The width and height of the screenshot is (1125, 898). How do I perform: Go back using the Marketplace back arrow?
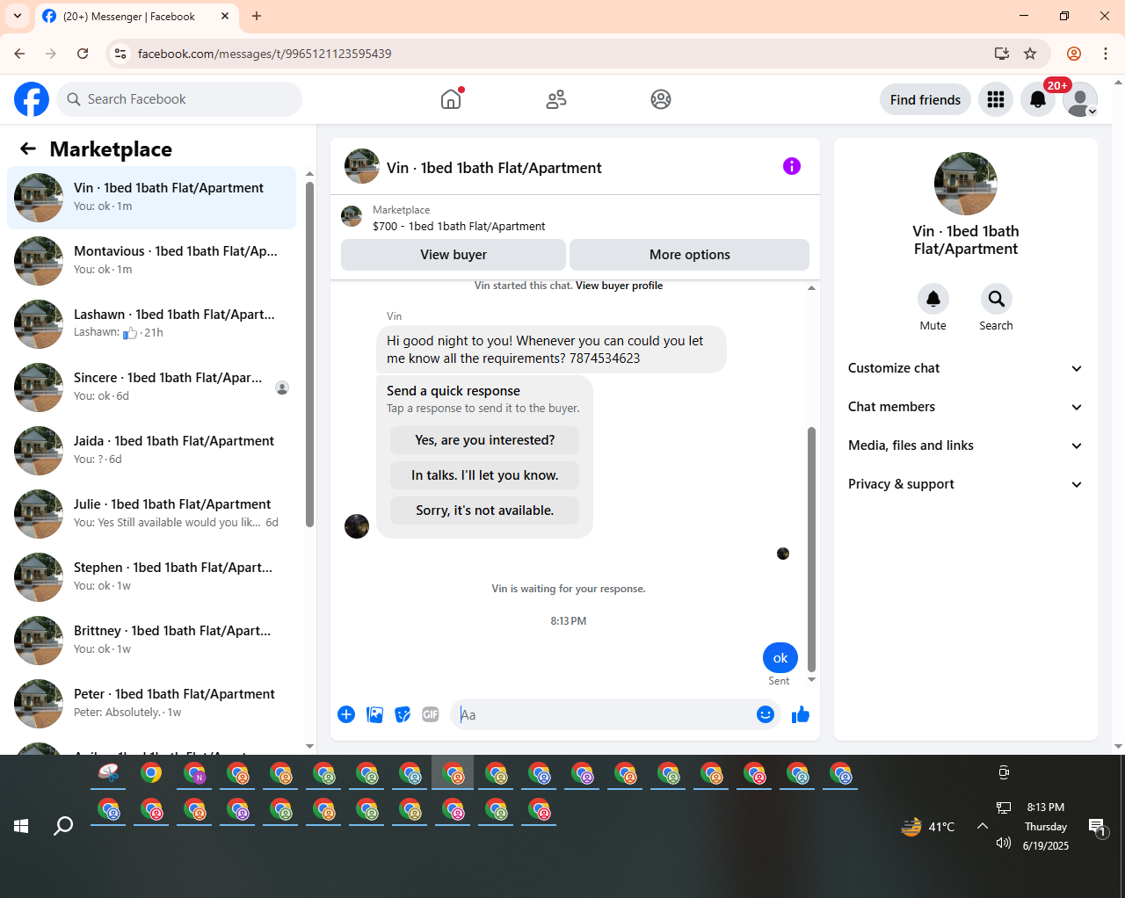[x=28, y=148]
